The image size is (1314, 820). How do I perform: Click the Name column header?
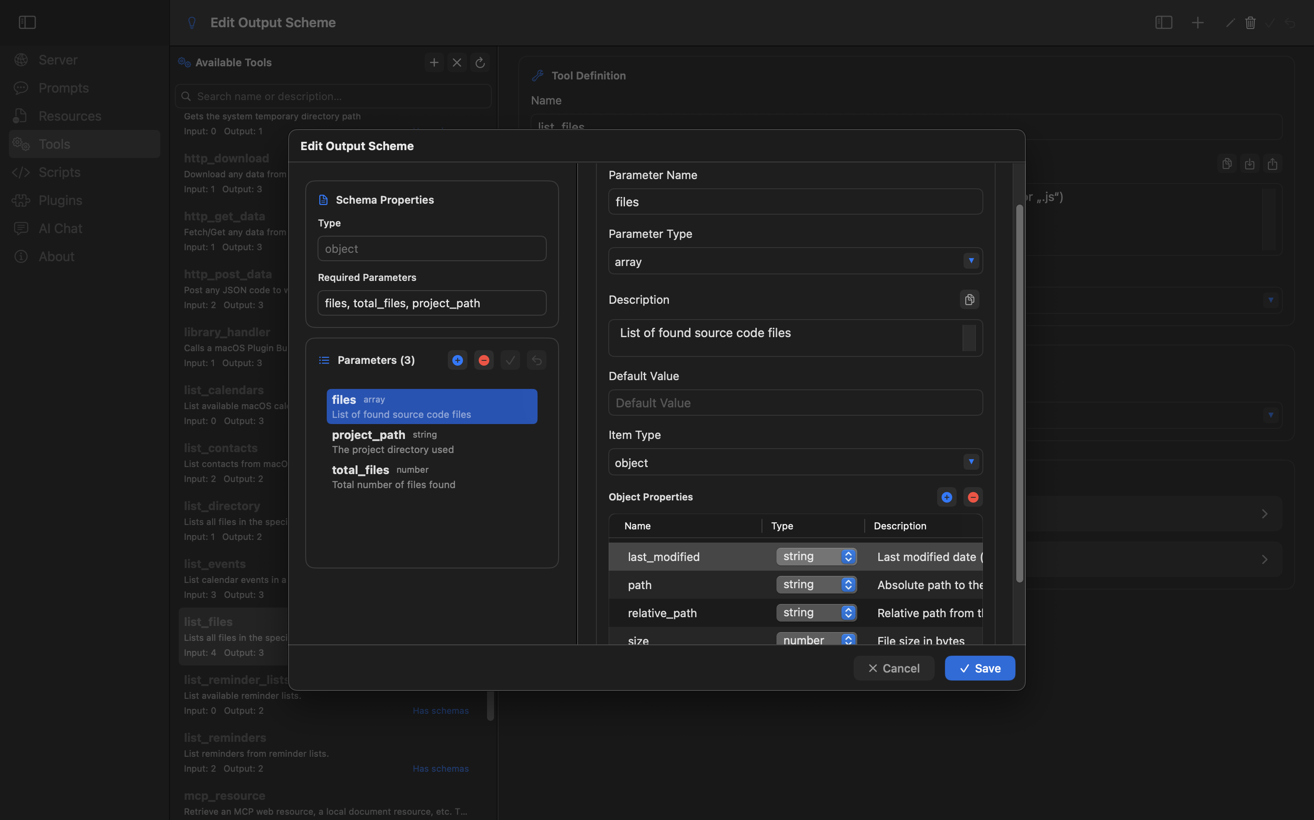(x=638, y=525)
